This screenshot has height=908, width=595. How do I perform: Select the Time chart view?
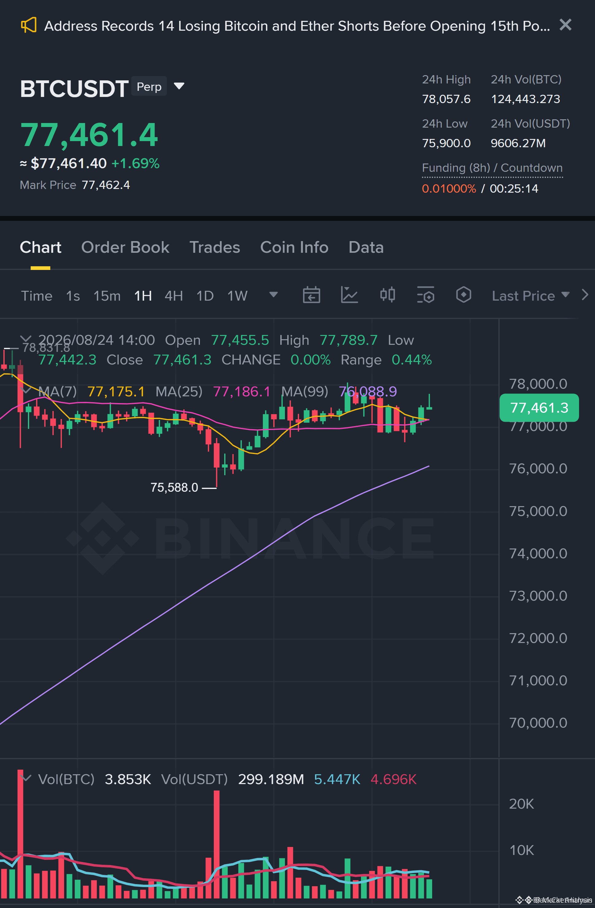[x=36, y=296]
